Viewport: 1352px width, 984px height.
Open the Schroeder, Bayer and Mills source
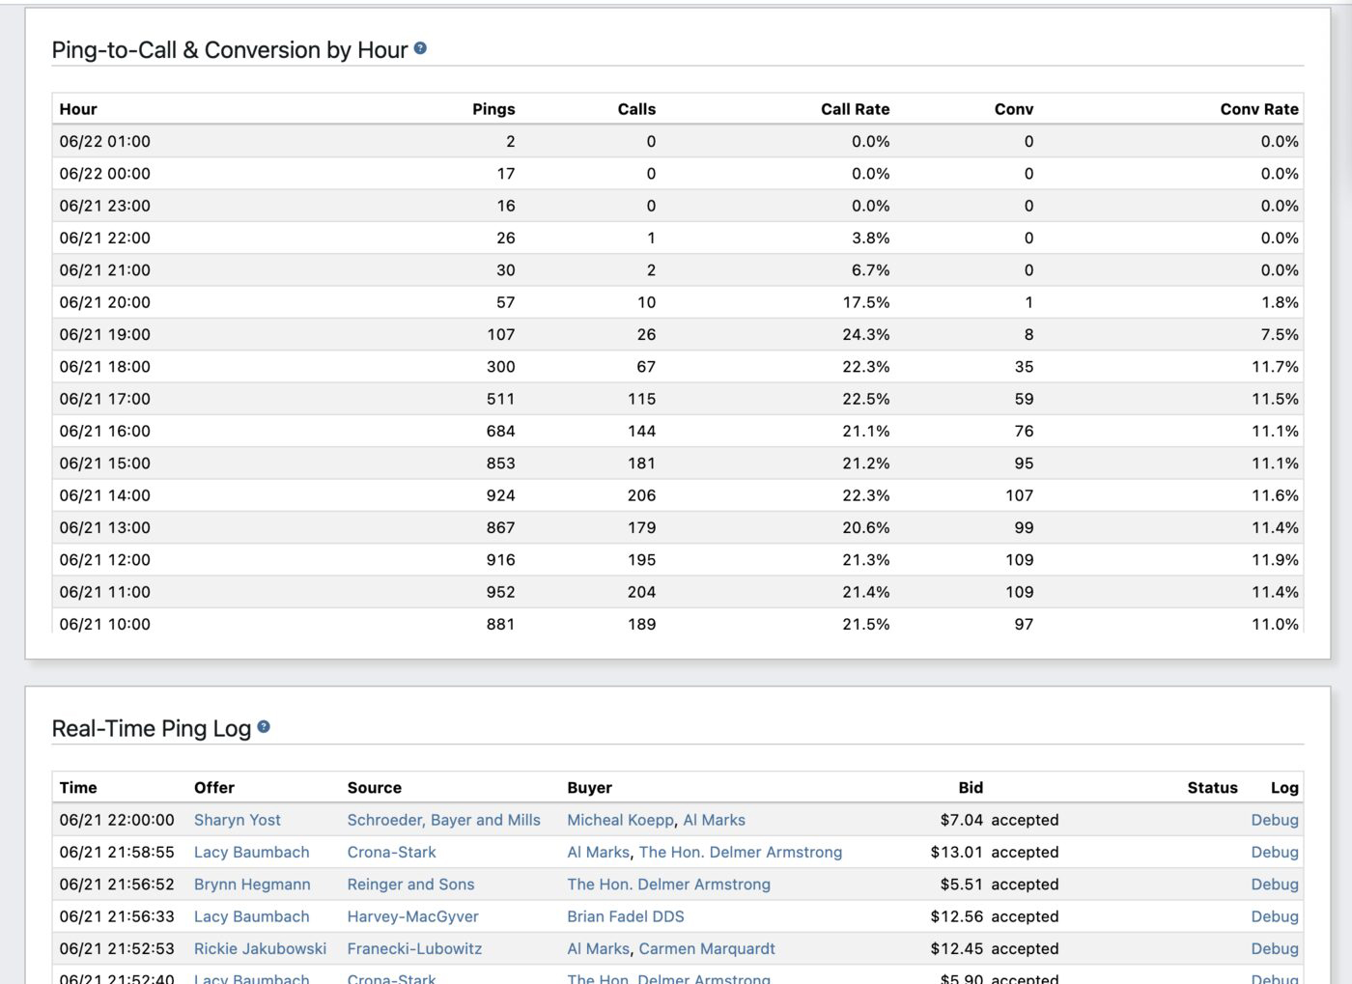tap(444, 820)
